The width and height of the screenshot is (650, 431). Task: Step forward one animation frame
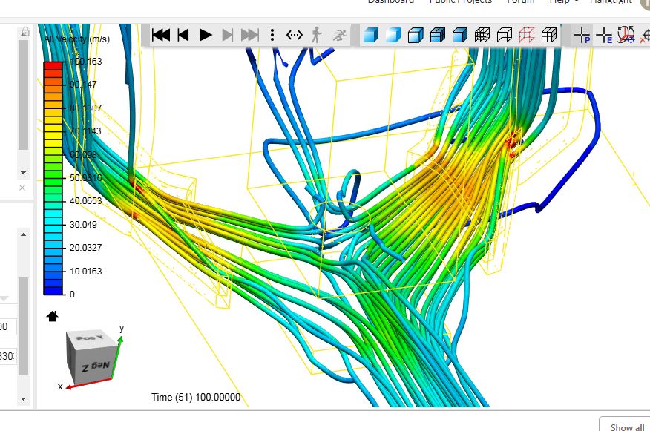[x=227, y=35]
